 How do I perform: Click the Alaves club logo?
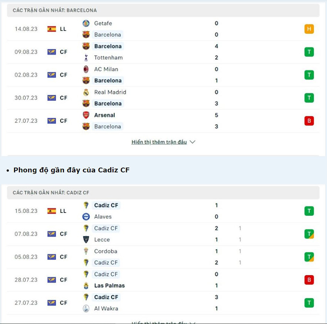86,217
